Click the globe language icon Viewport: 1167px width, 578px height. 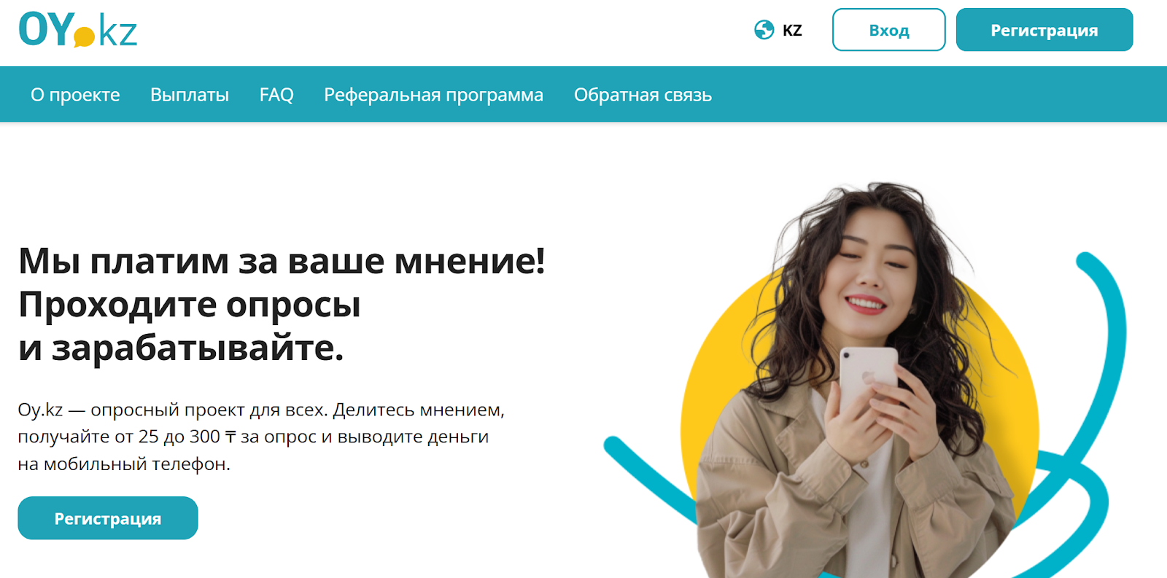(764, 30)
